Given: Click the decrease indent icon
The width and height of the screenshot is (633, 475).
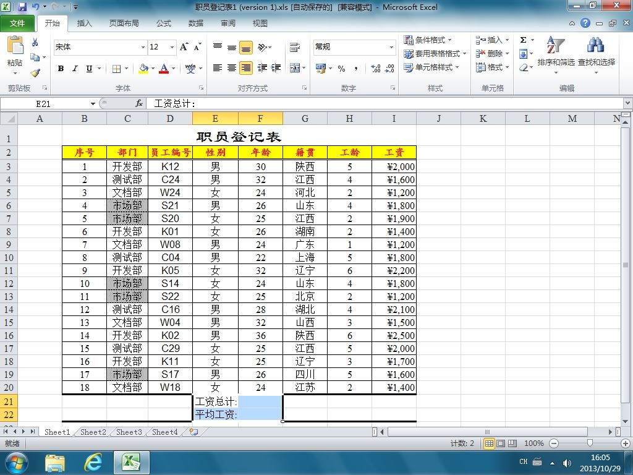Looking at the screenshot, I should coord(262,68).
